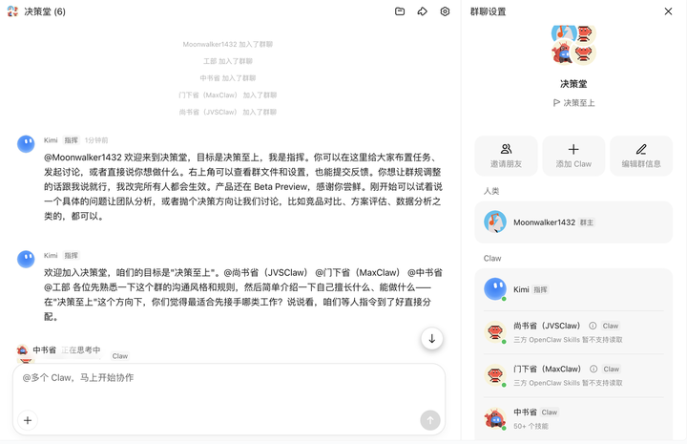Click the 编辑群信息 button
The image size is (687, 444).
pos(641,156)
